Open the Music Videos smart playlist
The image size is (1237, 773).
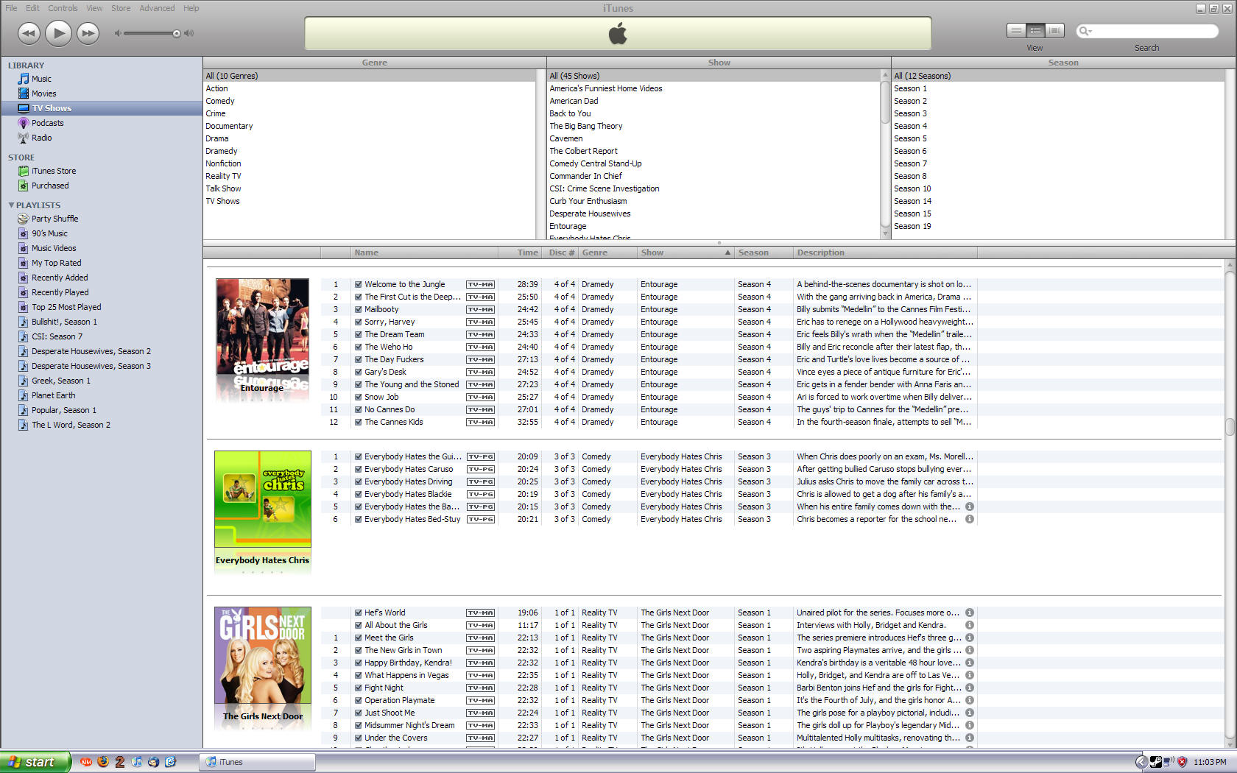point(54,248)
